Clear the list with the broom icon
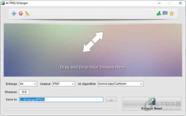The image size is (186, 116). click(27, 13)
